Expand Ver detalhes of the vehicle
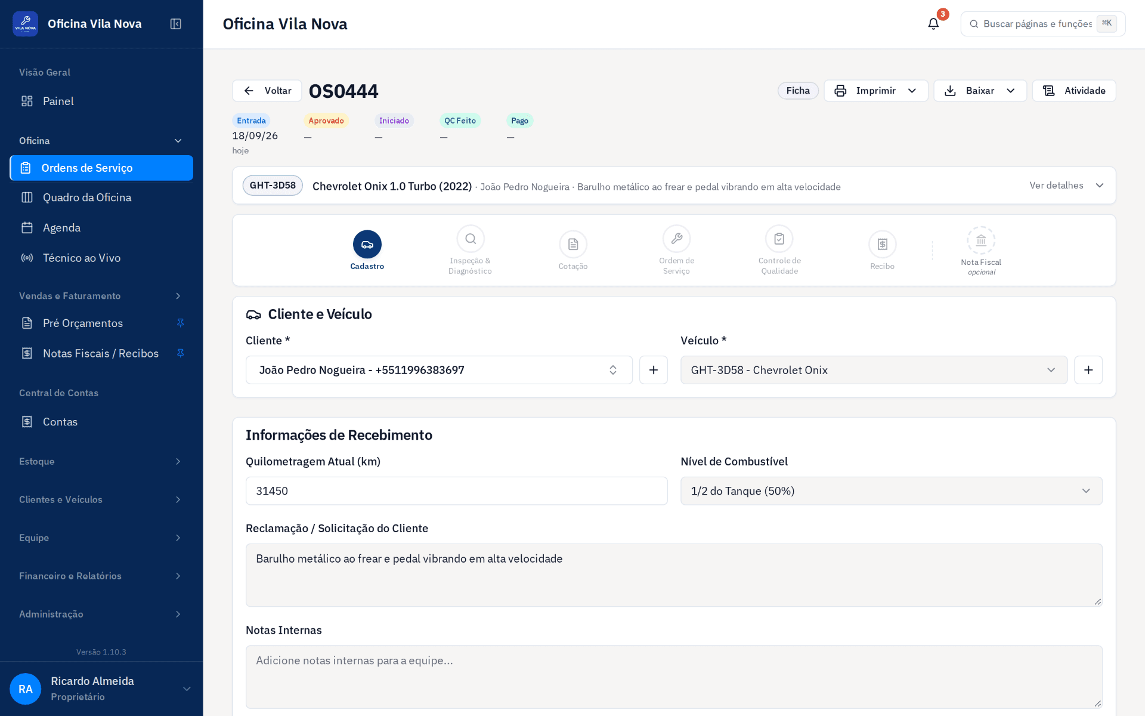 (x=1066, y=186)
